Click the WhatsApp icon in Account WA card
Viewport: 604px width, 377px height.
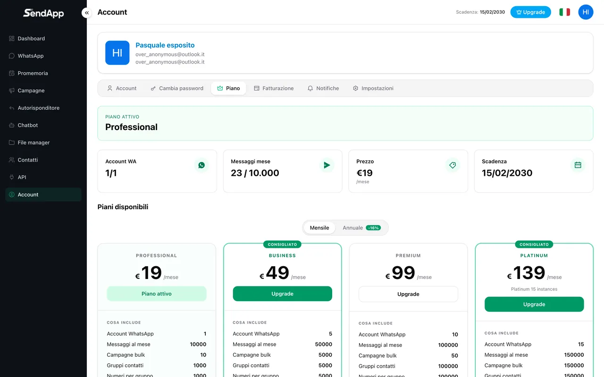point(201,165)
